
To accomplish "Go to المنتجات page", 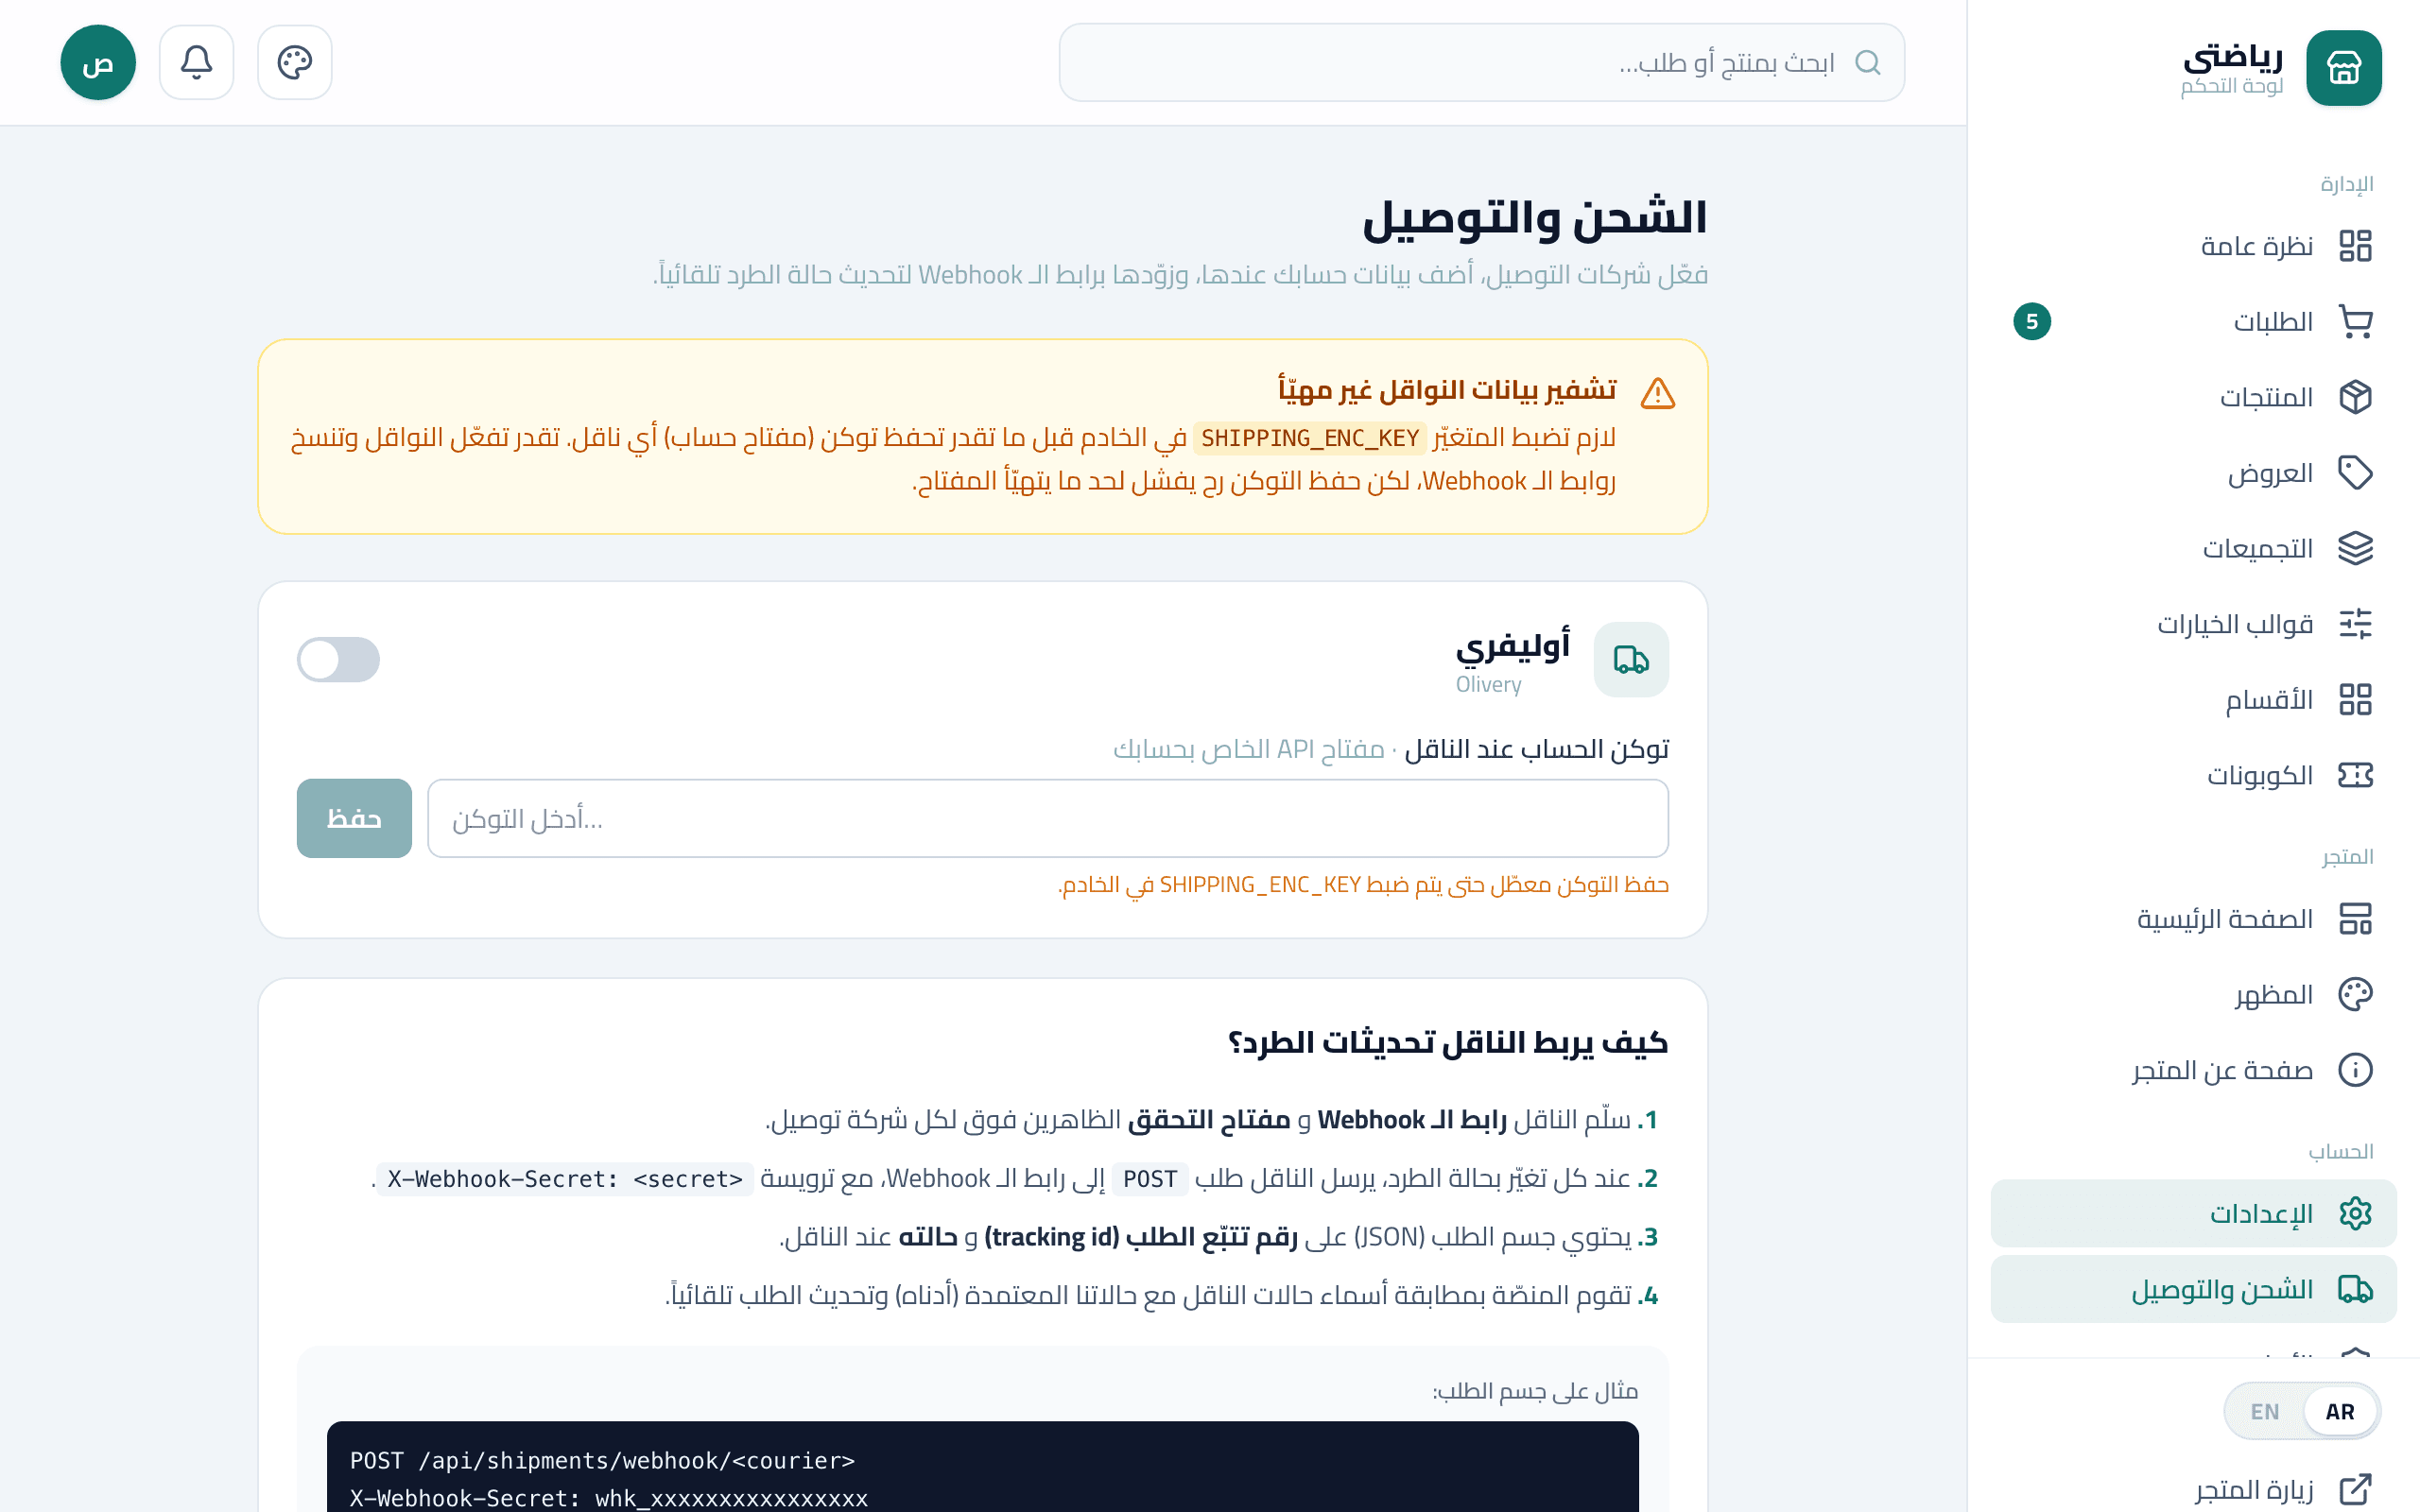I will click(x=2193, y=397).
